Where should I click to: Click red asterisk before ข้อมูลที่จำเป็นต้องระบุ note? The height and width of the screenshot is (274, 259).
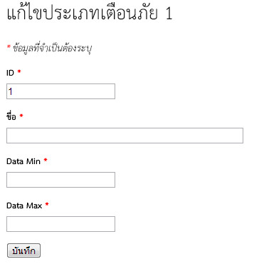9,46
